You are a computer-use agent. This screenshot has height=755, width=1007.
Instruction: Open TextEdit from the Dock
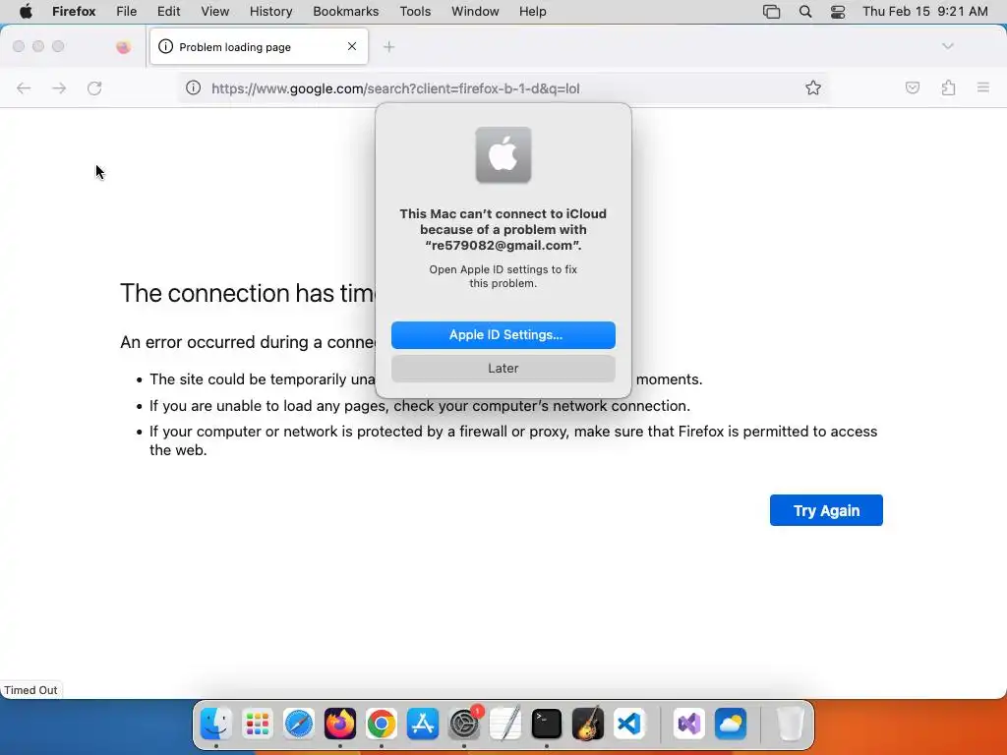click(504, 724)
